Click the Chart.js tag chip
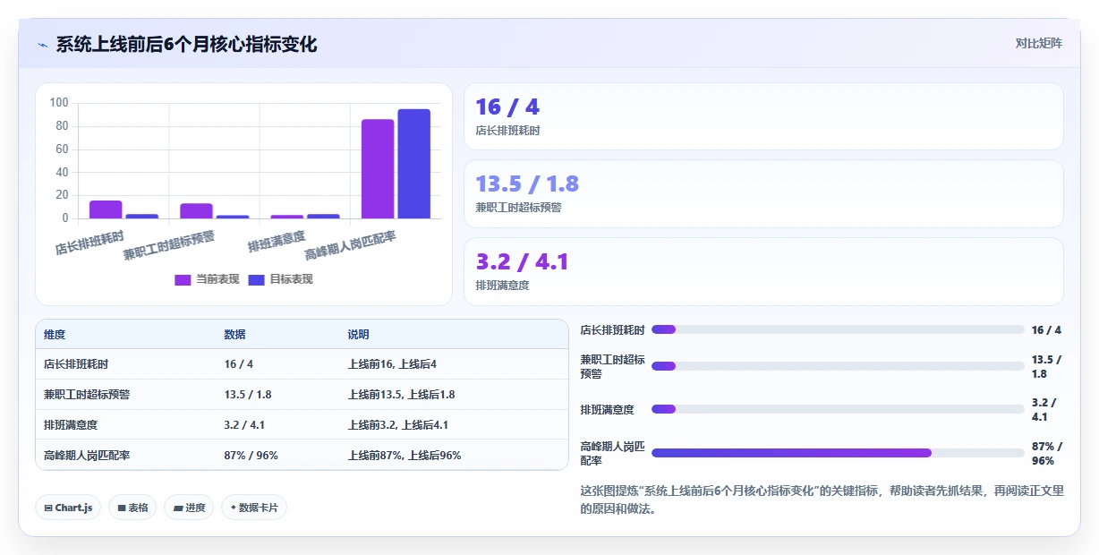Screen dimensions: 1099x555 [x=68, y=508]
